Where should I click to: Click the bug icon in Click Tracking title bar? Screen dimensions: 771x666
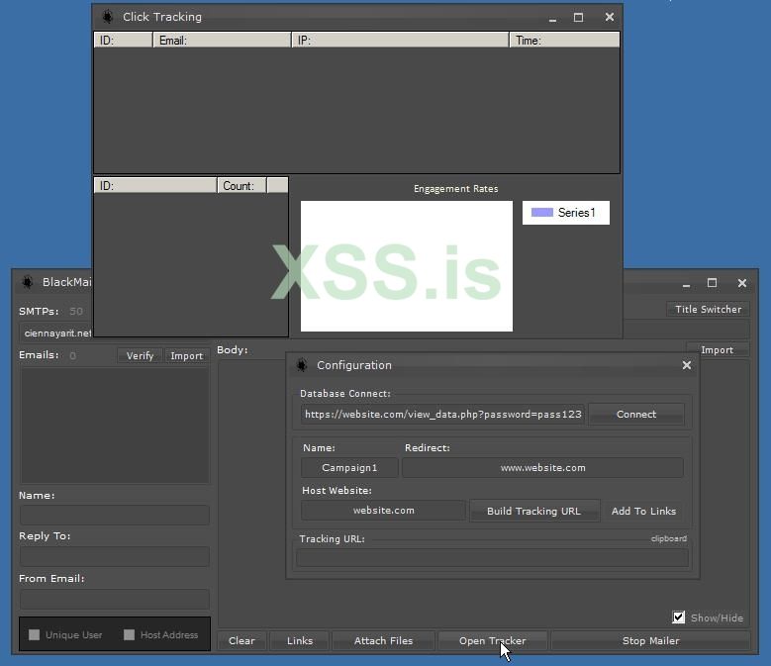[107, 17]
